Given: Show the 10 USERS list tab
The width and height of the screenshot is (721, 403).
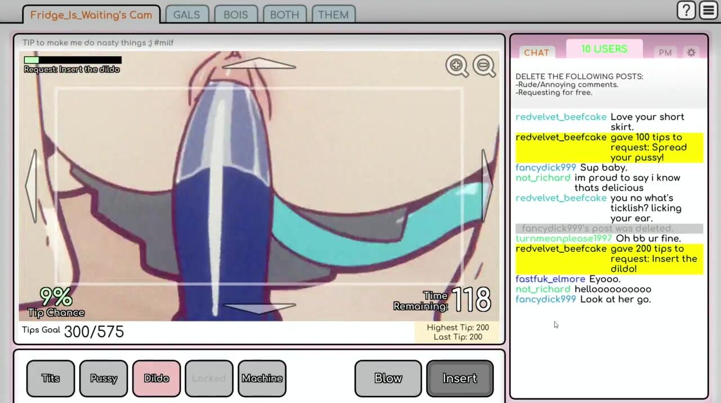Looking at the screenshot, I should [x=604, y=50].
